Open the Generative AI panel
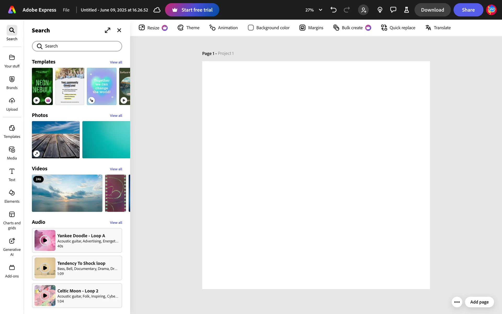This screenshot has height=314, width=502. pyautogui.click(x=12, y=246)
